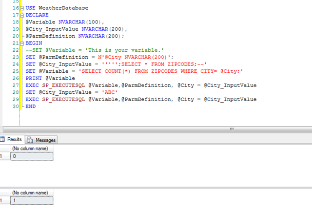Click the BEGIN keyword on line 21
The height and width of the screenshot is (213, 312).
pos(34,43)
